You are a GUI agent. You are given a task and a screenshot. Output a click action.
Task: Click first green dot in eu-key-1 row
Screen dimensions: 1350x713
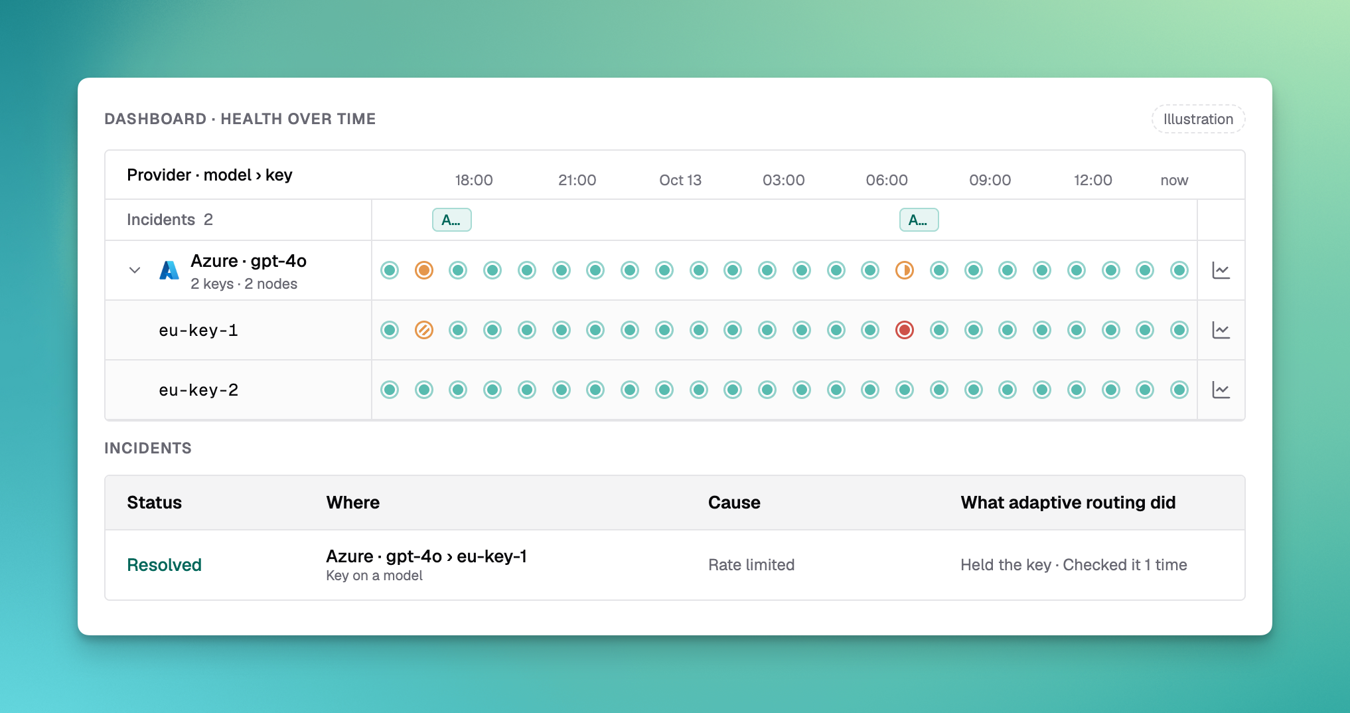click(x=390, y=330)
